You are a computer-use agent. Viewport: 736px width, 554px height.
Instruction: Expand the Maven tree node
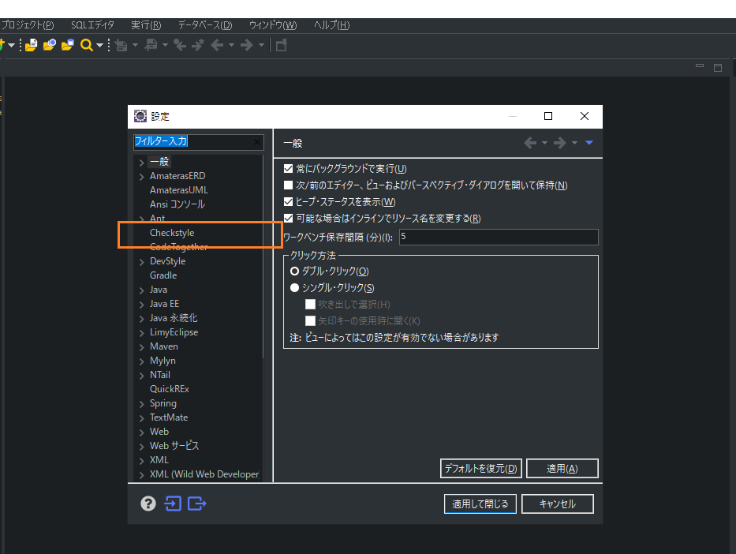(142, 347)
